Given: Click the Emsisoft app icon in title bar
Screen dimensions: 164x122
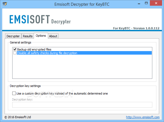Looking at the screenshot, I should coord(5,4).
